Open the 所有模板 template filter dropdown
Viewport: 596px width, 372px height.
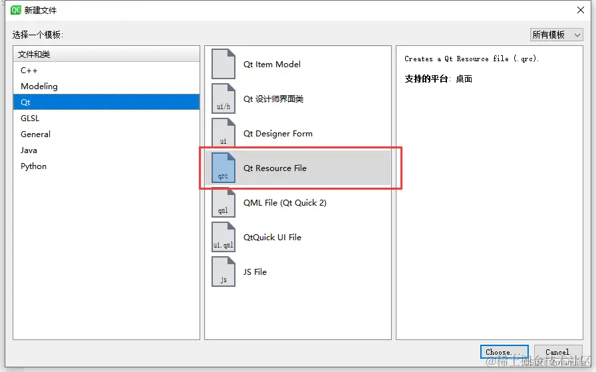coord(557,35)
